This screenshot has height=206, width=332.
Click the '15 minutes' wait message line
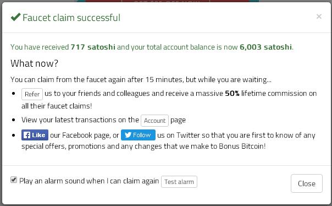click(x=141, y=79)
